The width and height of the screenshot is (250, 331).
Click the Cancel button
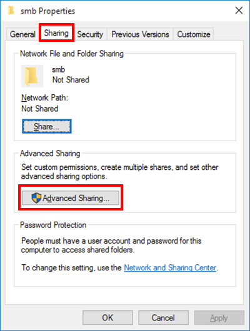(x=163, y=317)
